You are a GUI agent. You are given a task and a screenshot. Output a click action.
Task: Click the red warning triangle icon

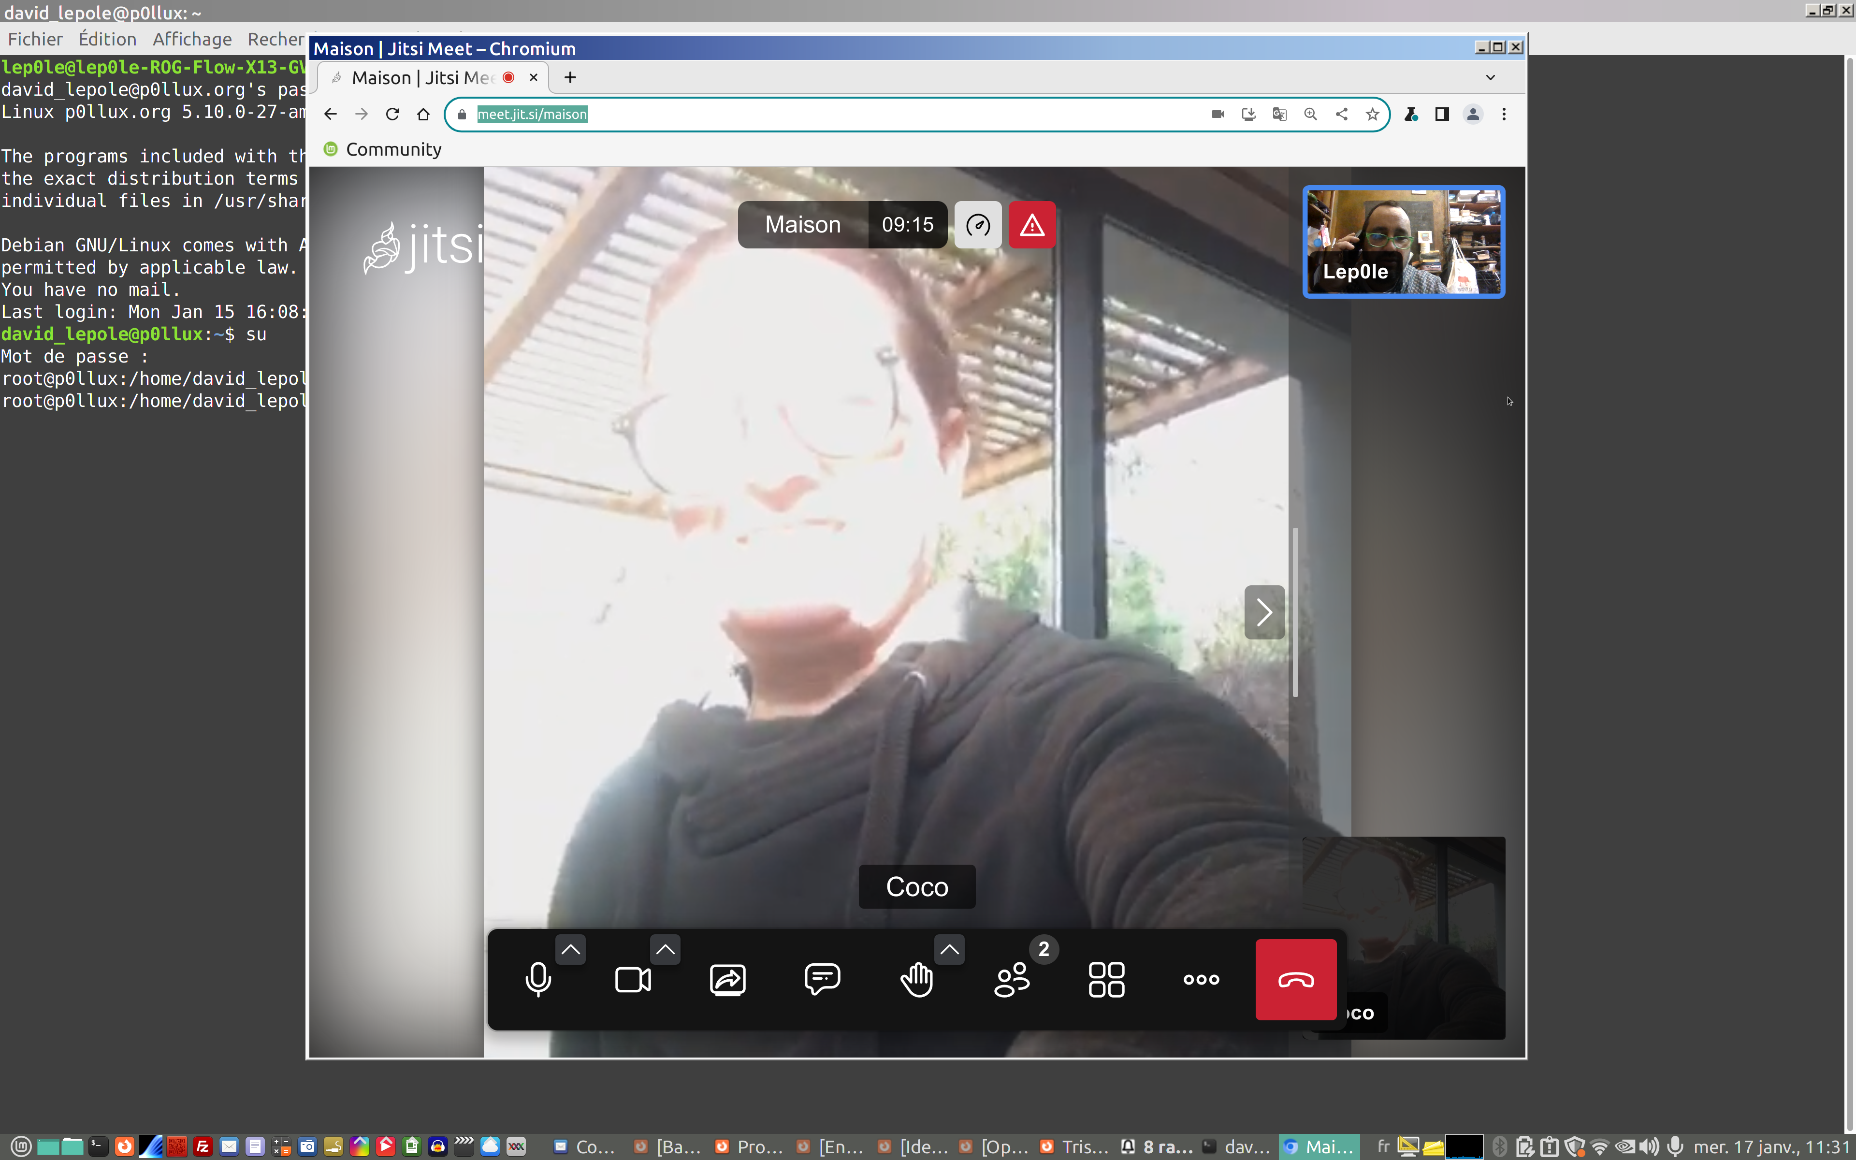1031,225
